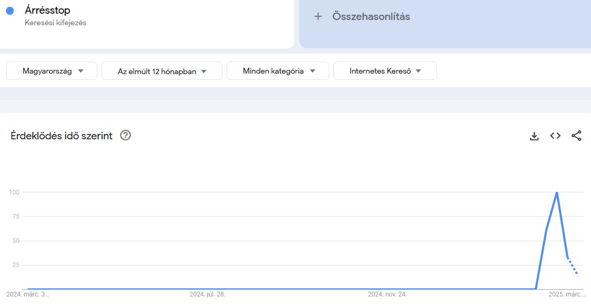Click the arrow on Magyarország filter
Viewport: 591px width, 307px height.
pyautogui.click(x=80, y=71)
